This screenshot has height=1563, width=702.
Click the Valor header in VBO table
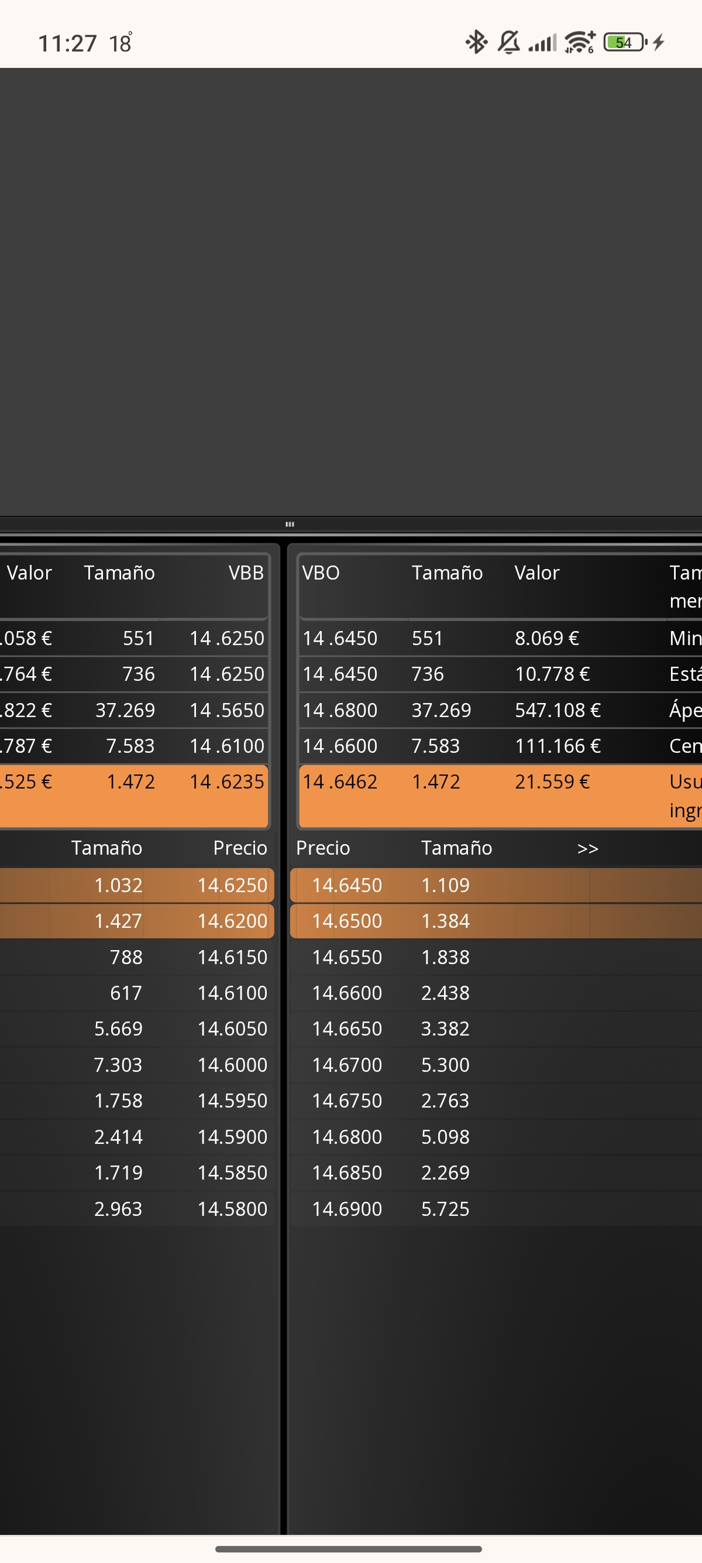pyautogui.click(x=536, y=573)
